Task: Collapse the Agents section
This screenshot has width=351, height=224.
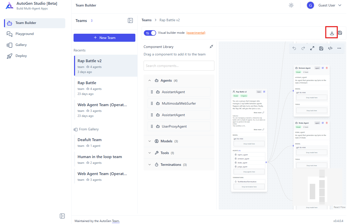Action: click(x=150, y=80)
